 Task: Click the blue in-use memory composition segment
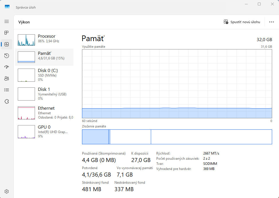tap(95, 137)
